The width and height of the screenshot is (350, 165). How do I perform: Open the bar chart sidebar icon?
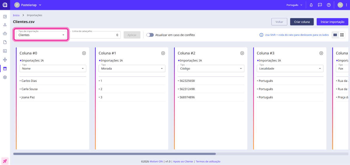(5, 51)
